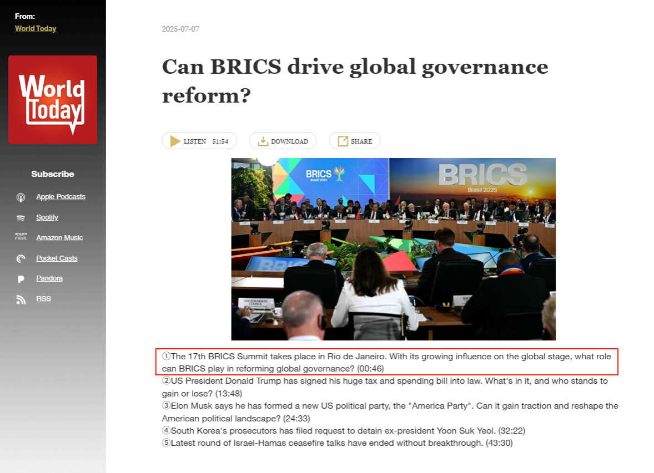
Task: Open the RSS feed link
Action: coord(43,298)
